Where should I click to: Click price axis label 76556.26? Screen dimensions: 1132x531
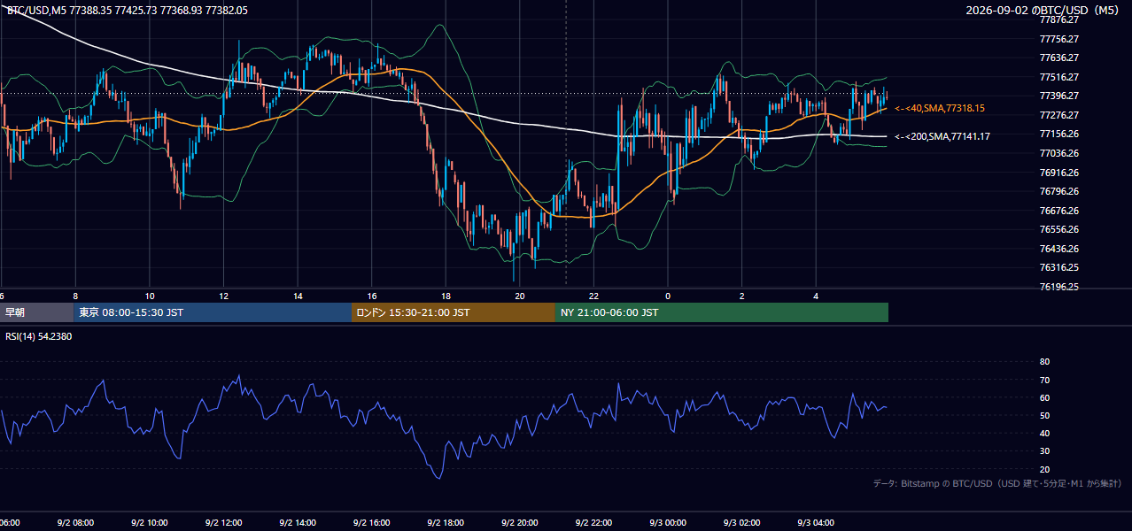pos(1059,229)
